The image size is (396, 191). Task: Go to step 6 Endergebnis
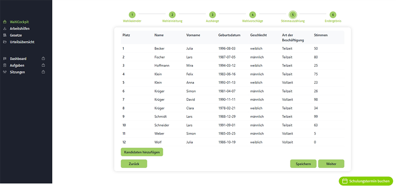coord(333,15)
